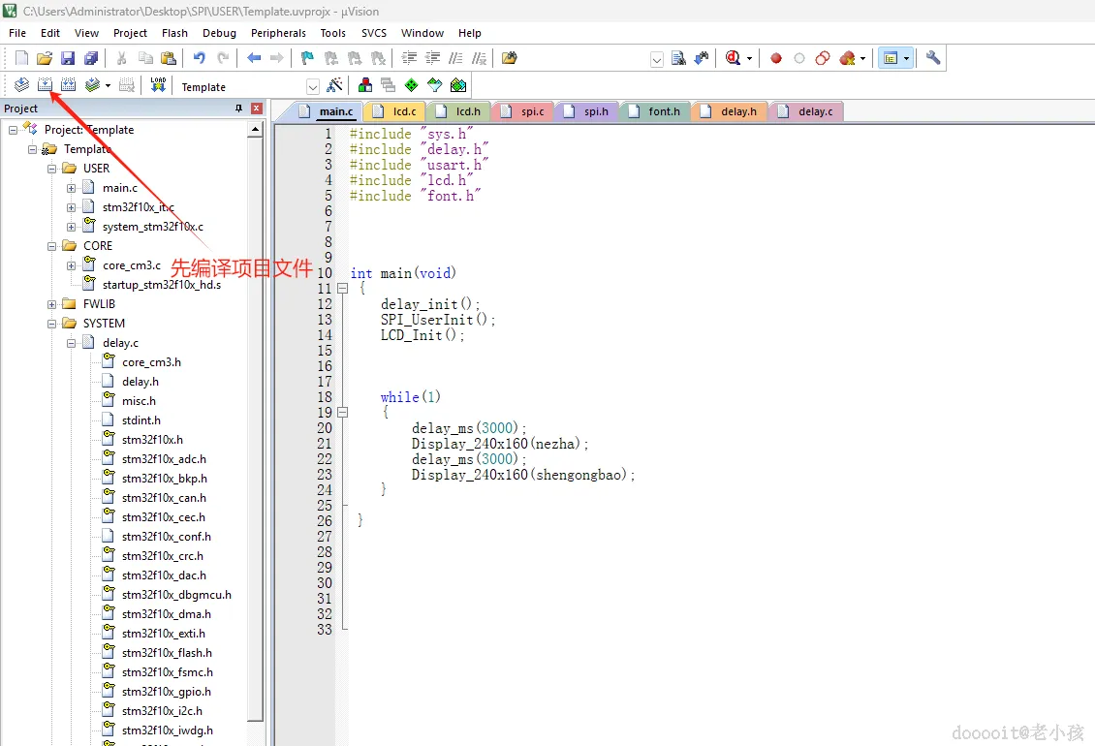Screen dimensions: 1095x746
Task: Collapse the USER folder in tree
Action: (x=52, y=169)
